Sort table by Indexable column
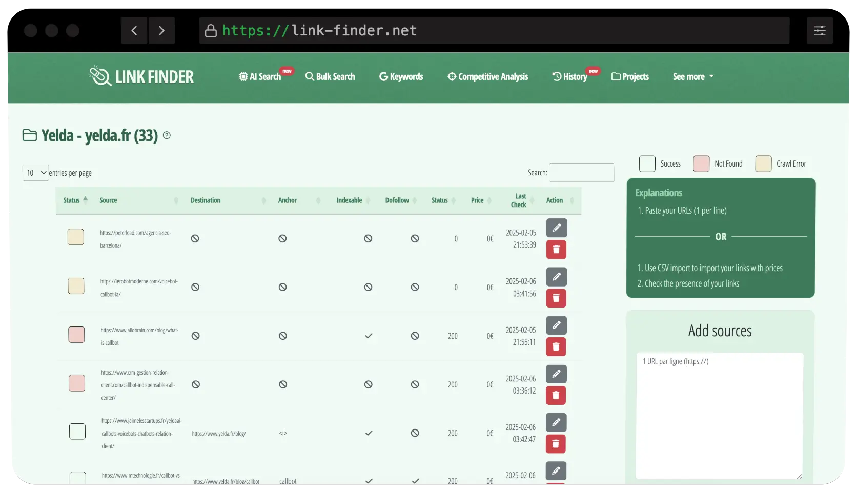The image size is (857, 491). pos(353,200)
